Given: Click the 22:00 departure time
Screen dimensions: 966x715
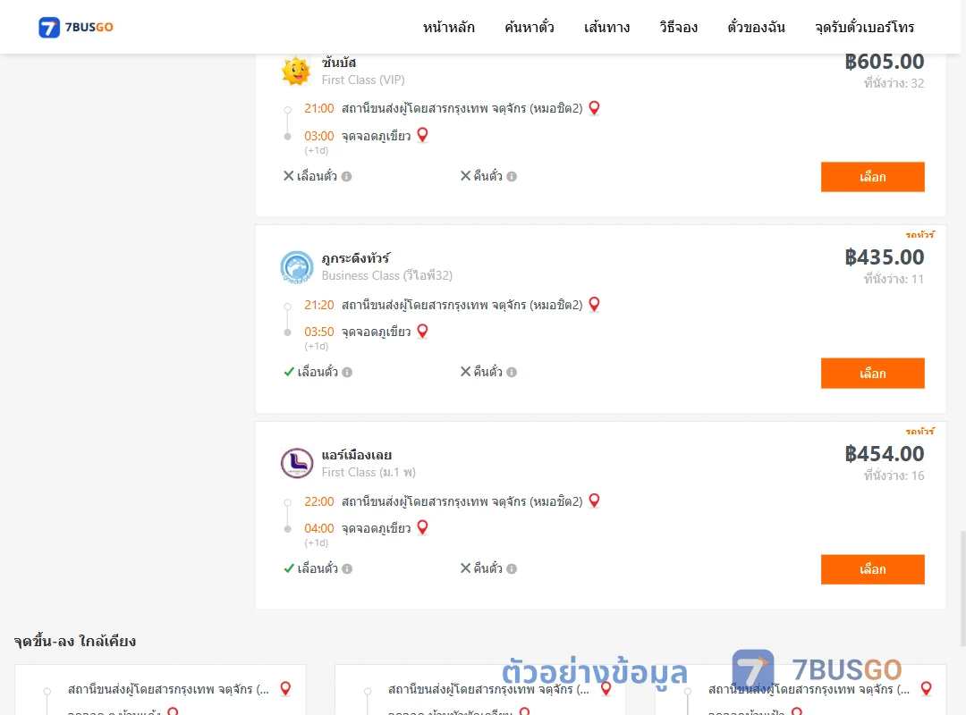Looking at the screenshot, I should [x=318, y=502].
